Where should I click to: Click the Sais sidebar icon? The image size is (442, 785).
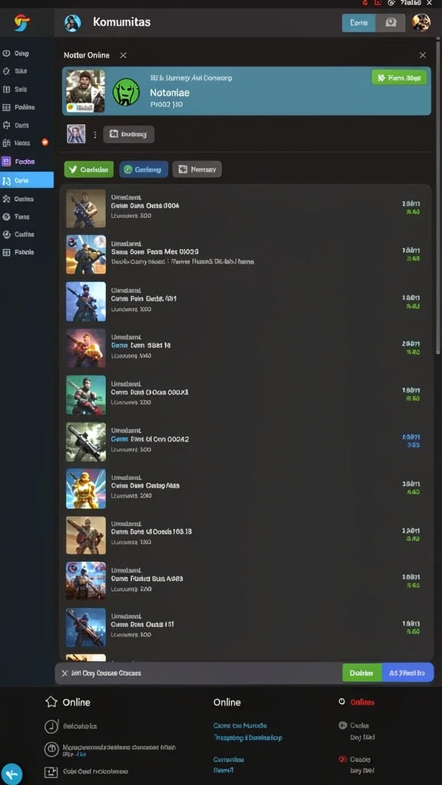click(x=6, y=89)
